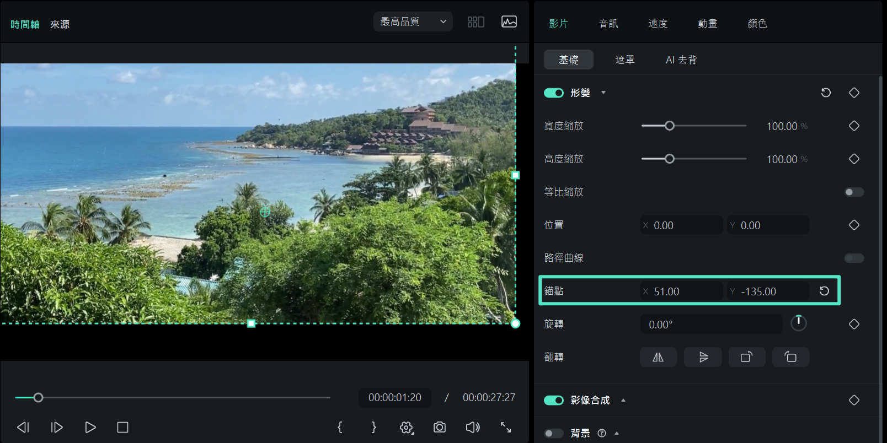Open the 最高品質 quality dropdown
The image size is (887, 443).
413,21
